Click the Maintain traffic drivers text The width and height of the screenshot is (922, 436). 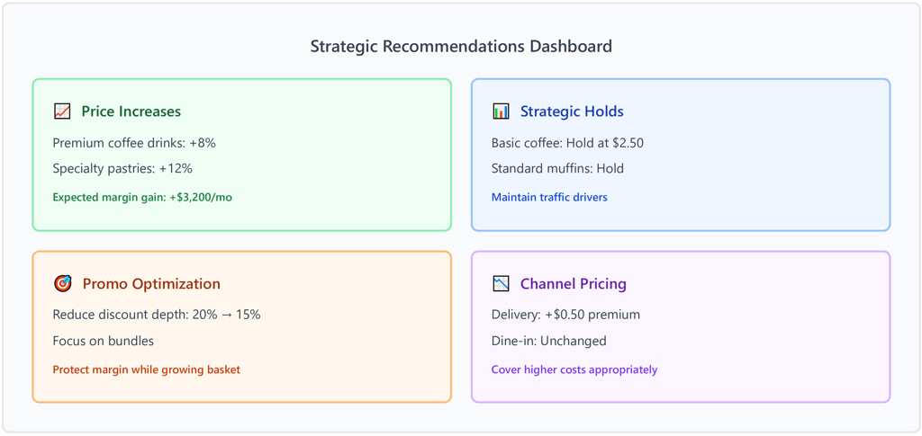pos(549,197)
